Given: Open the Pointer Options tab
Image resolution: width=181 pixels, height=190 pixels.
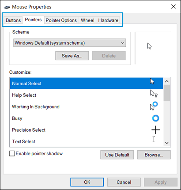Looking at the screenshot, I should click(61, 20).
